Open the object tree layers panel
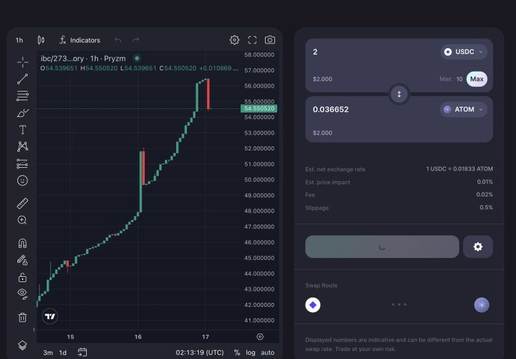This screenshot has height=359, width=516. coord(23,345)
